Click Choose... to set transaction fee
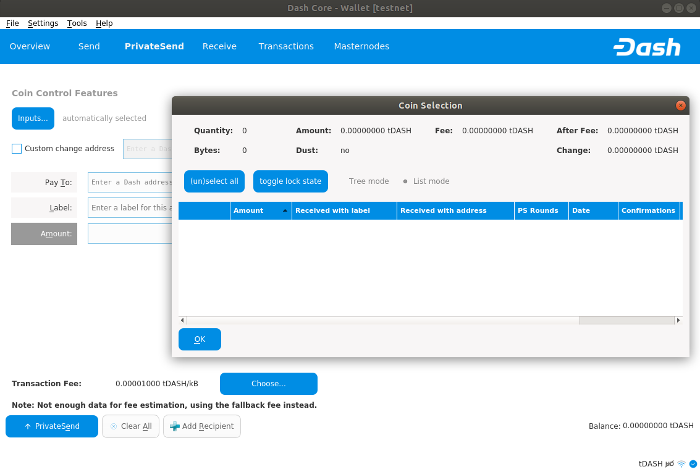The image size is (700, 472). click(269, 384)
